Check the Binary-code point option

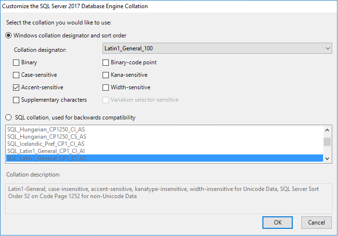coord(106,62)
